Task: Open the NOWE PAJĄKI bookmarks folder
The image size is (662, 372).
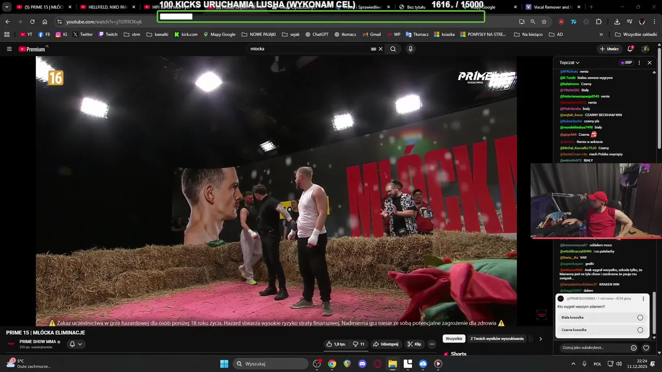Action: coord(259,35)
